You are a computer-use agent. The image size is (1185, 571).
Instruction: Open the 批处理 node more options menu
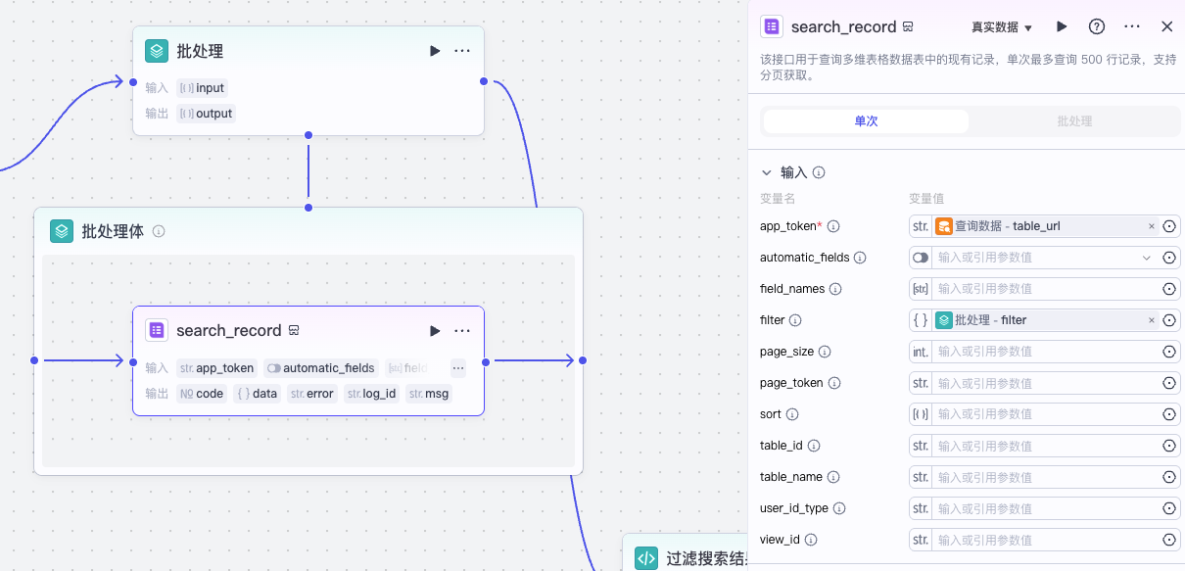pos(462,51)
